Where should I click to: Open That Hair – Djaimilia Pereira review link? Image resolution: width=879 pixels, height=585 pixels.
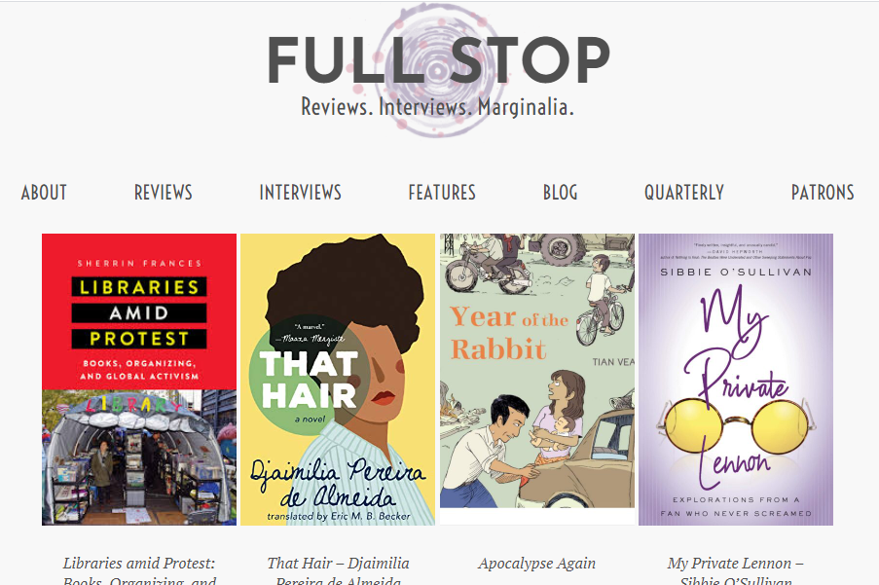(338, 564)
